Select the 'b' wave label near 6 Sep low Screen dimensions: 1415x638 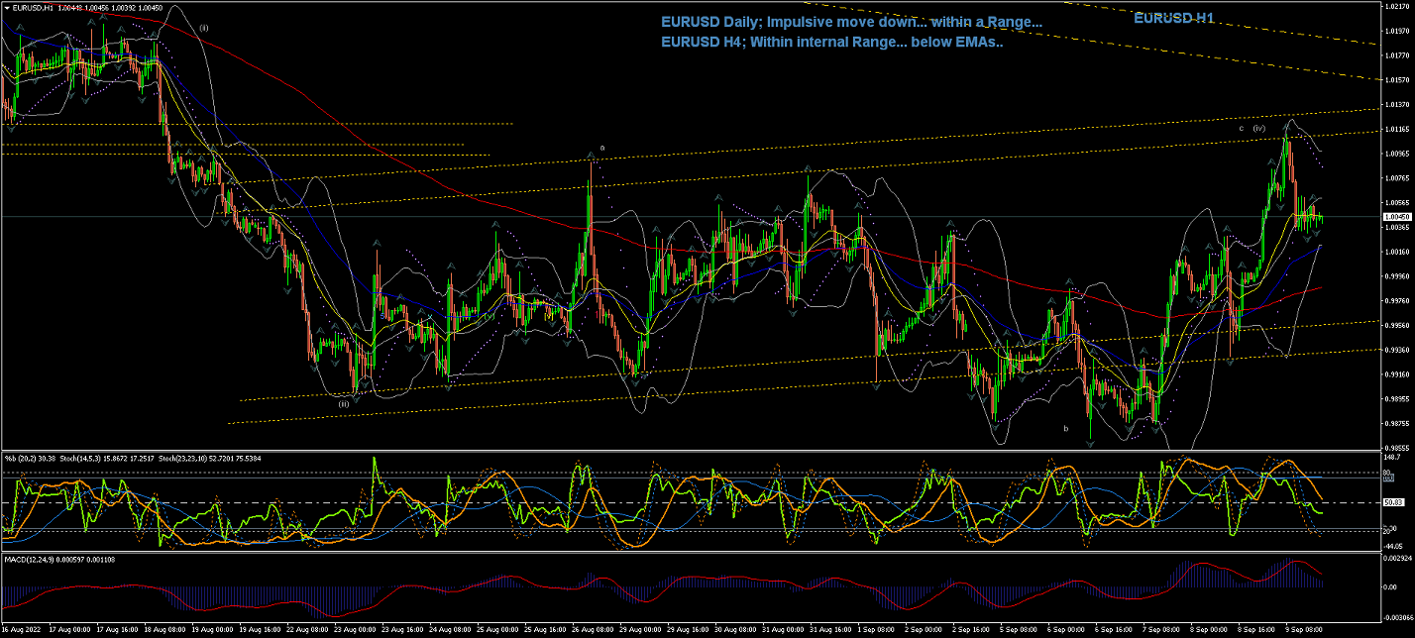[x=1066, y=428]
